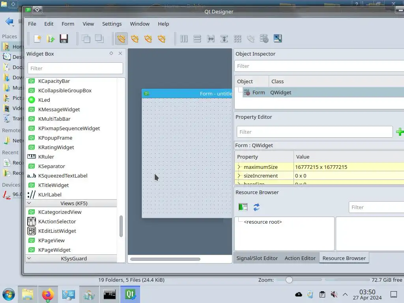
Task: Click the Value column header
Action: pyautogui.click(x=349, y=157)
